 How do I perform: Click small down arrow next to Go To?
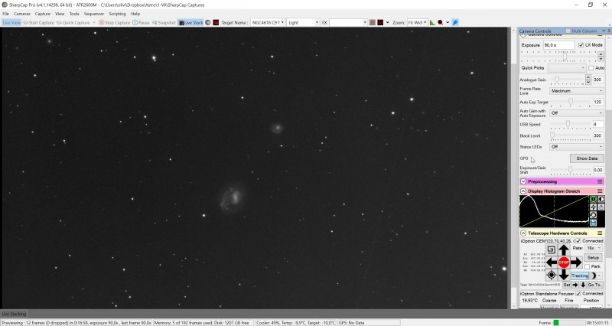point(583,285)
